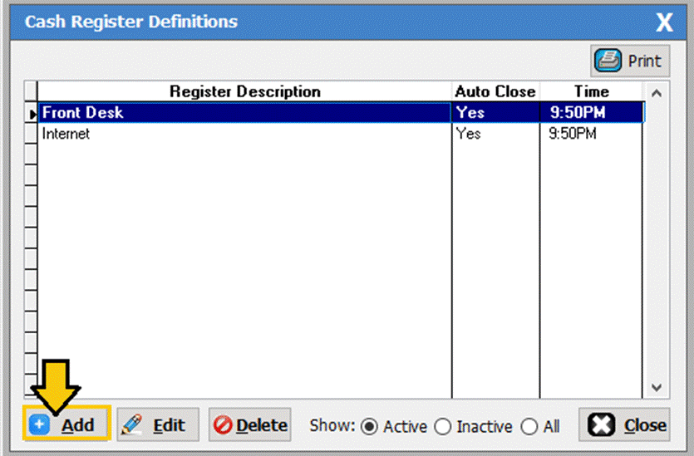Viewport: 694px width, 456px height.
Task: Click the Add register button
Action: [x=66, y=425]
